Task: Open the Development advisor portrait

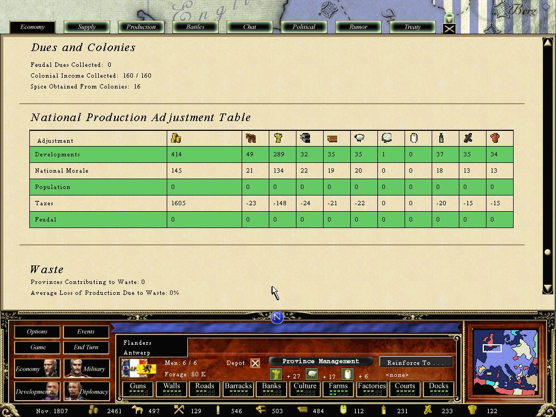Action: pyautogui.click(x=37, y=391)
